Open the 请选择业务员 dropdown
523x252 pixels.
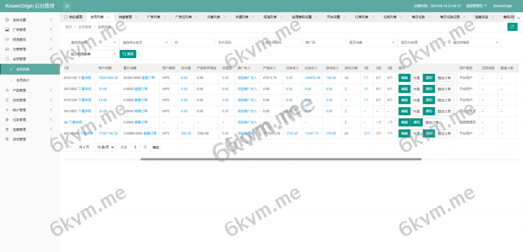coord(145,43)
